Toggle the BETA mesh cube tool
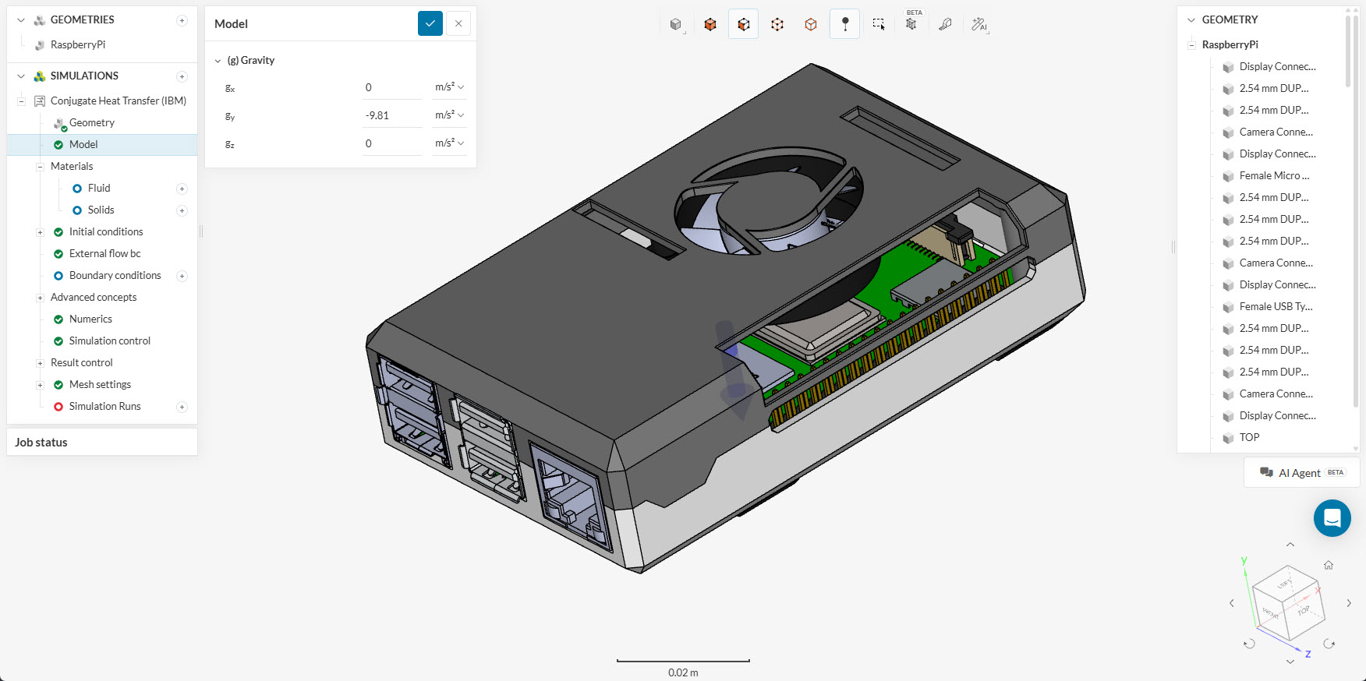 point(911,24)
